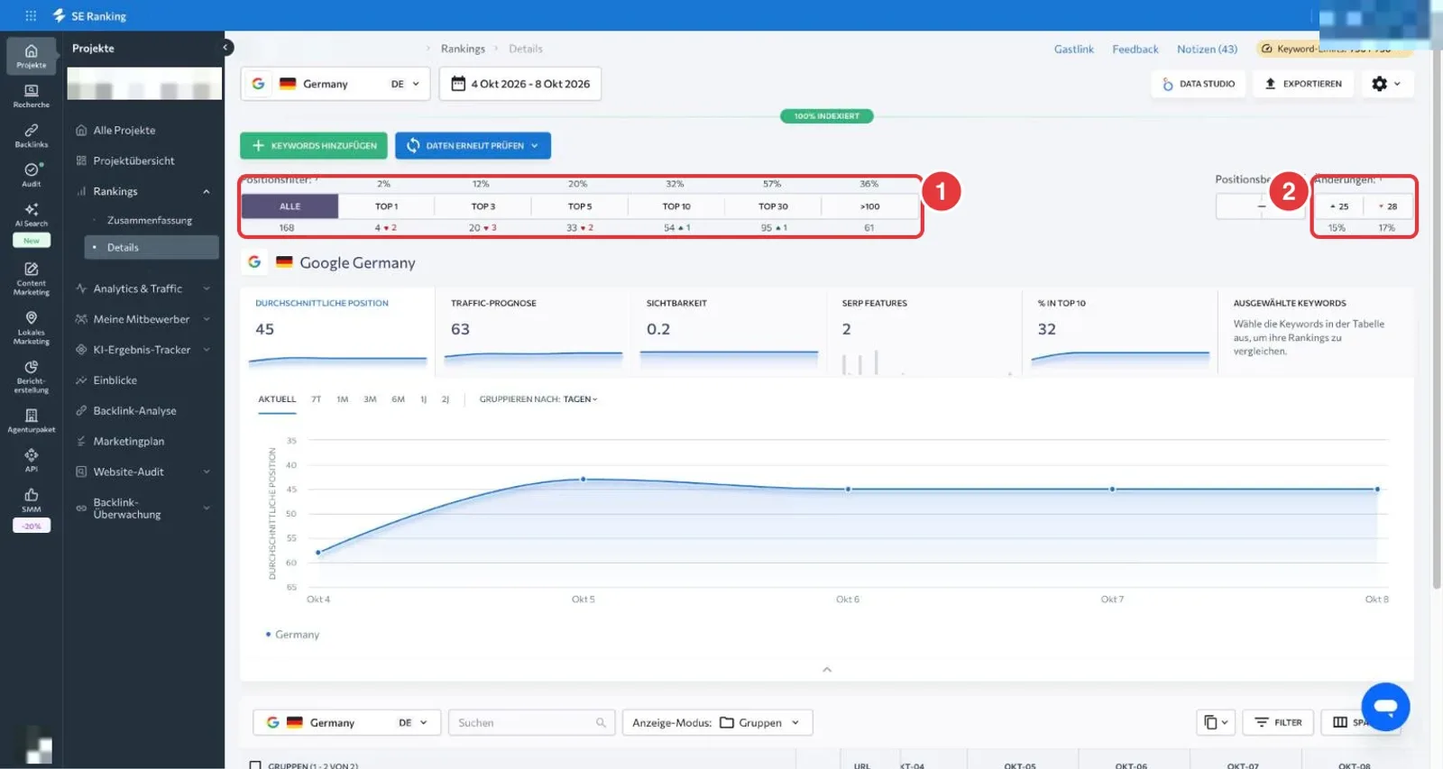Open the Recherche sidebar icon
The height and width of the screenshot is (769, 1443).
[x=31, y=96]
